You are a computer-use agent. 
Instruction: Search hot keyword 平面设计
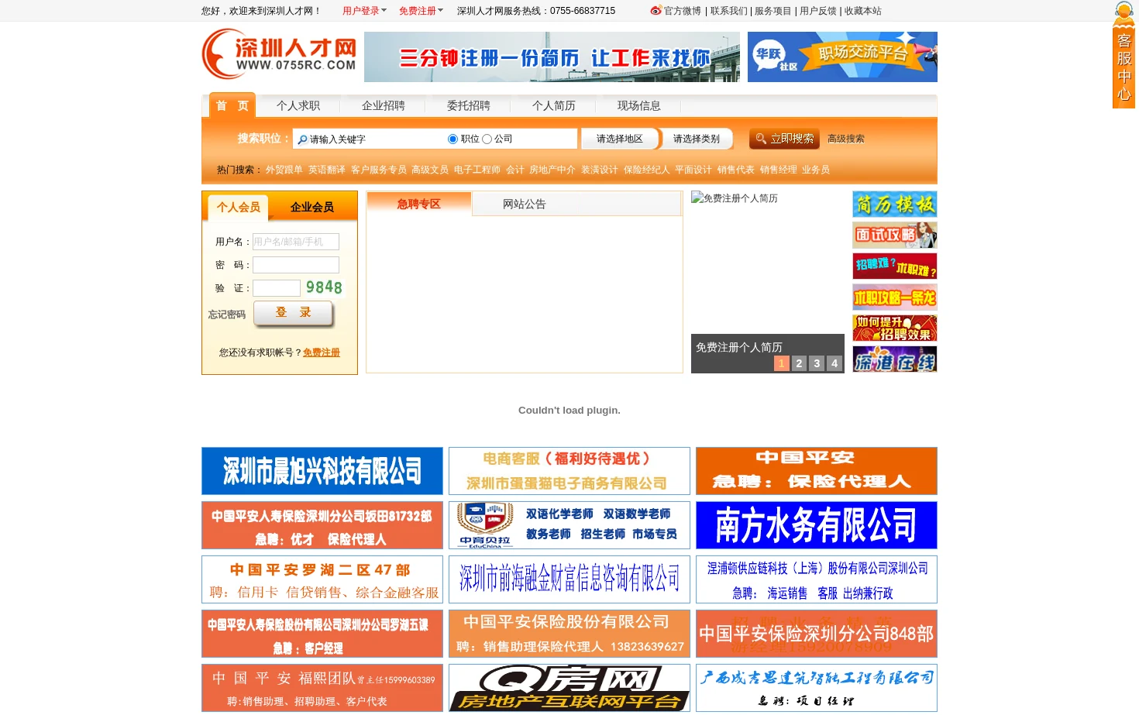pyautogui.click(x=693, y=170)
